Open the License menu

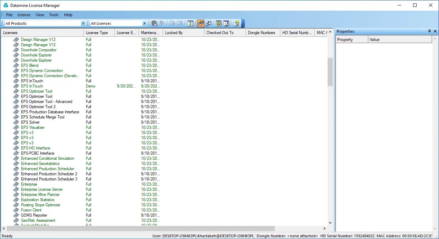tap(24, 15)
